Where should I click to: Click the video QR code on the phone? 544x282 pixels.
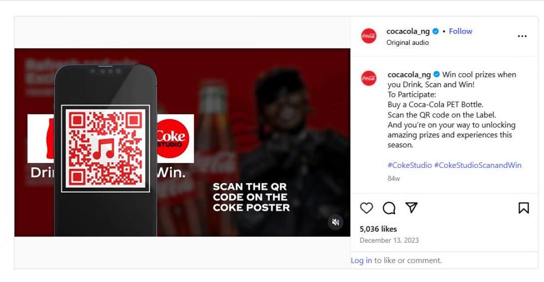[x=105, y=148]
